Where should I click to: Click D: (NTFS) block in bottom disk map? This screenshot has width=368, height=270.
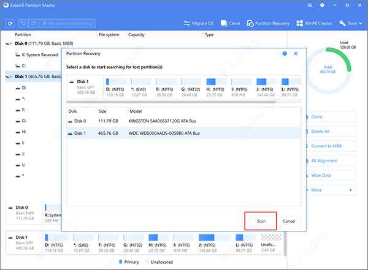56,243
